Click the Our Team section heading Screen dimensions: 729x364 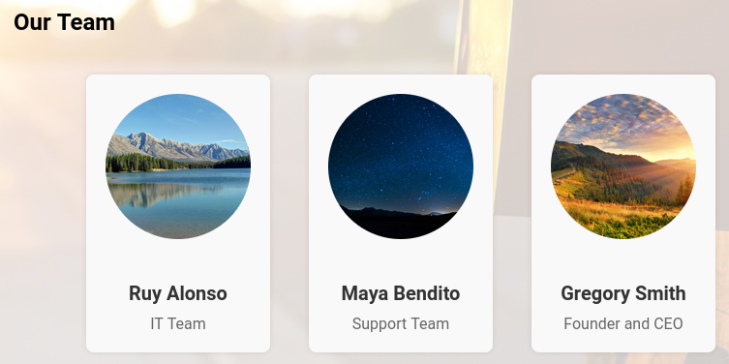point(64,22)
